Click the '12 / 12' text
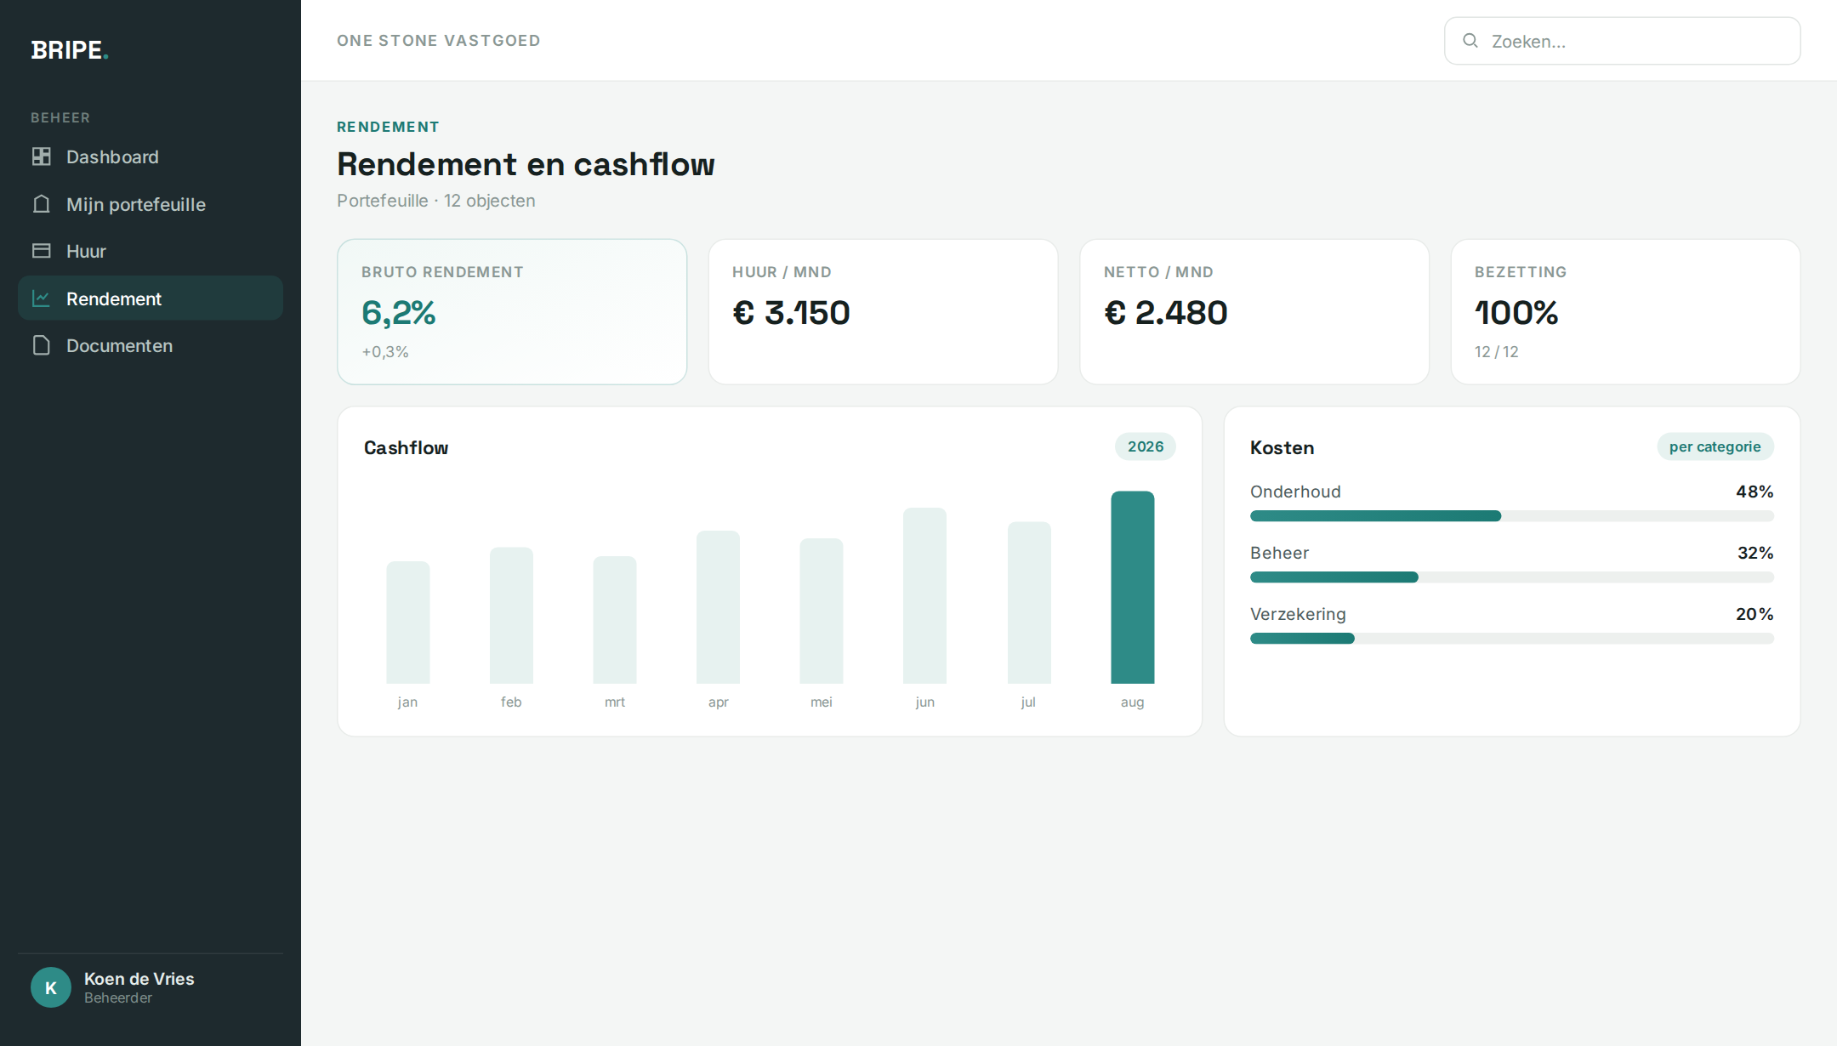The image size is (1837, 1046). pyautogui.click(x=1497, y=352)
